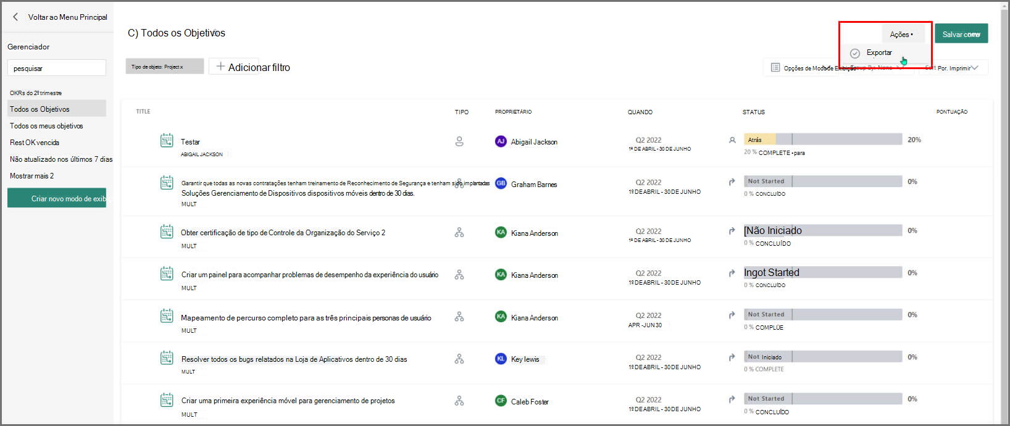This screenshot has width=1010, height=426.
Task: Select Todos os meus objetivos view
Action: tap(46, 126)
